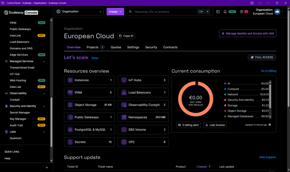Click the purple Ai legend dot

225,83
